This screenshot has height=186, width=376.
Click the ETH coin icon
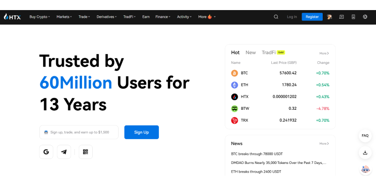(234, 85)
